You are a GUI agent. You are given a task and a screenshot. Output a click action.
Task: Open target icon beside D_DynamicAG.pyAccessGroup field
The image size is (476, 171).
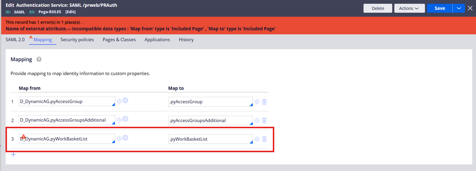click(119, 102)
